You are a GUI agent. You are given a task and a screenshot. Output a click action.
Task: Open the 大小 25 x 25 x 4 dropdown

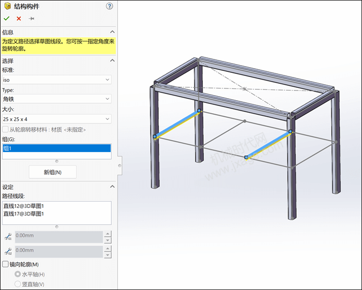[x=57, y=119]
